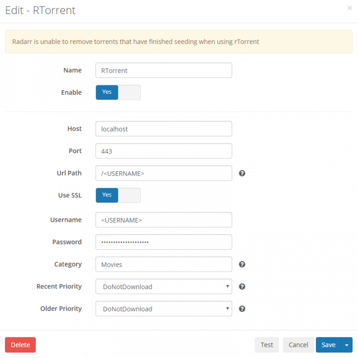Click the Older Priority help icon
This screenshot has width=358, height=358.
tap(242, 309)
